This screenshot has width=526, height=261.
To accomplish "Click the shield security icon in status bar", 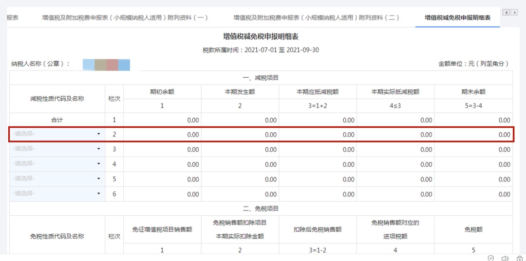I will click(x=491, y=258).
